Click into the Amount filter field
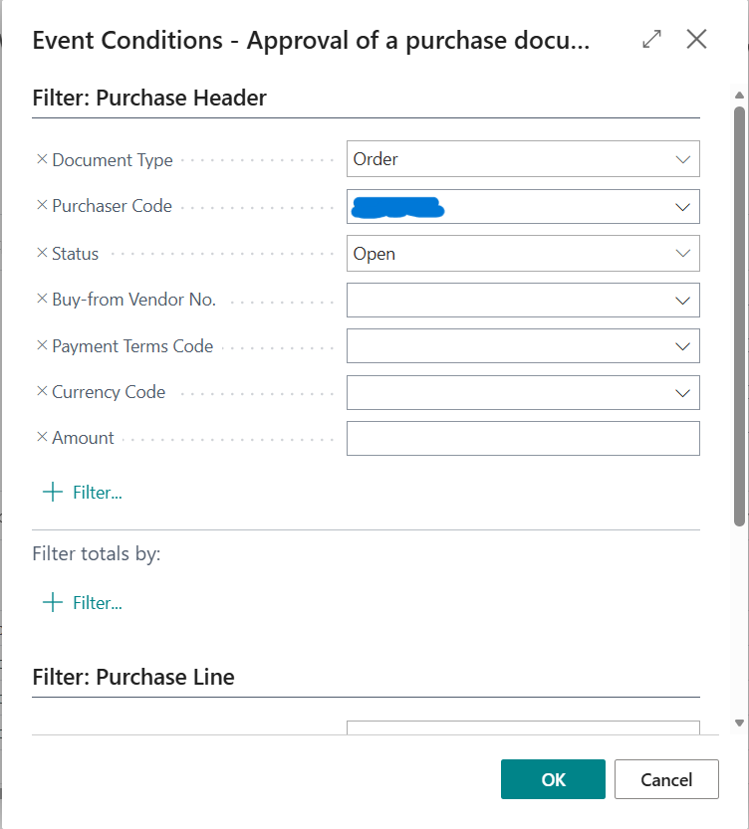The height and width of the screenshot is (829, 749). click(x=522, y=438)
